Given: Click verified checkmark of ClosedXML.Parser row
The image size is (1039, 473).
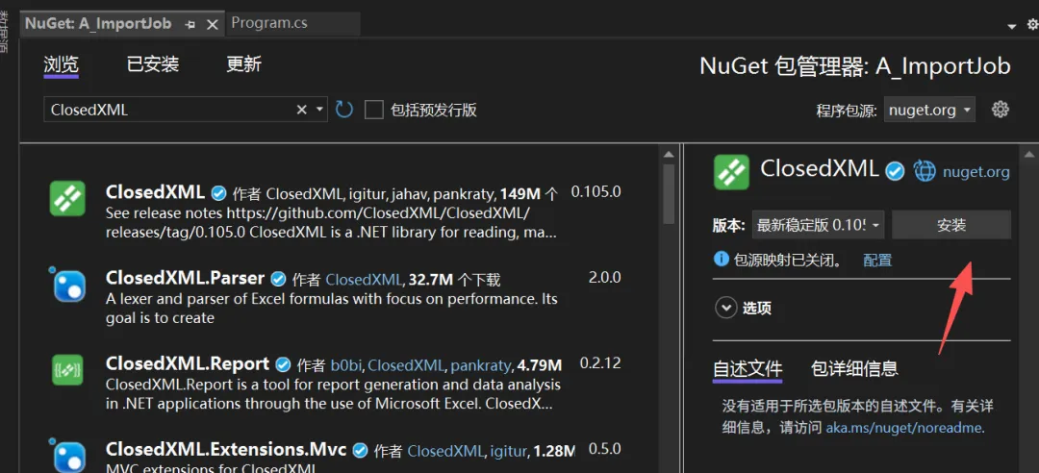Looking at the screenshot, I should pos(279,279).
